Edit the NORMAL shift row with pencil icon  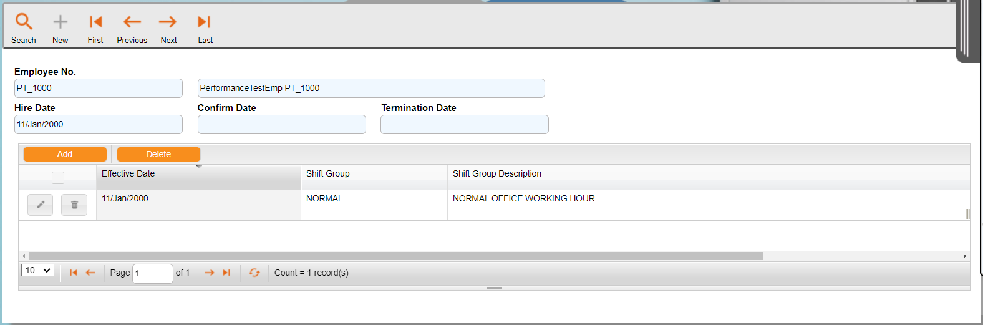(x=41, y=205)
